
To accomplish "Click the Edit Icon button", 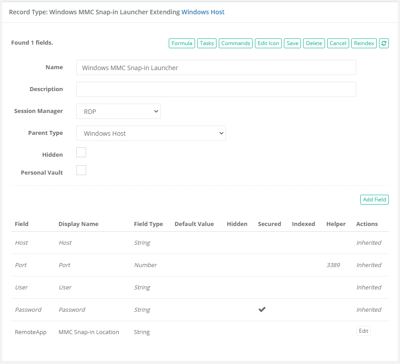I will tap(268, 43).
